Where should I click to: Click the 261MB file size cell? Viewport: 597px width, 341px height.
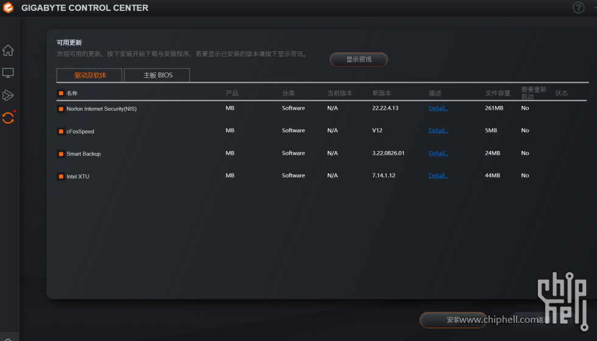(x=494, y=108)
